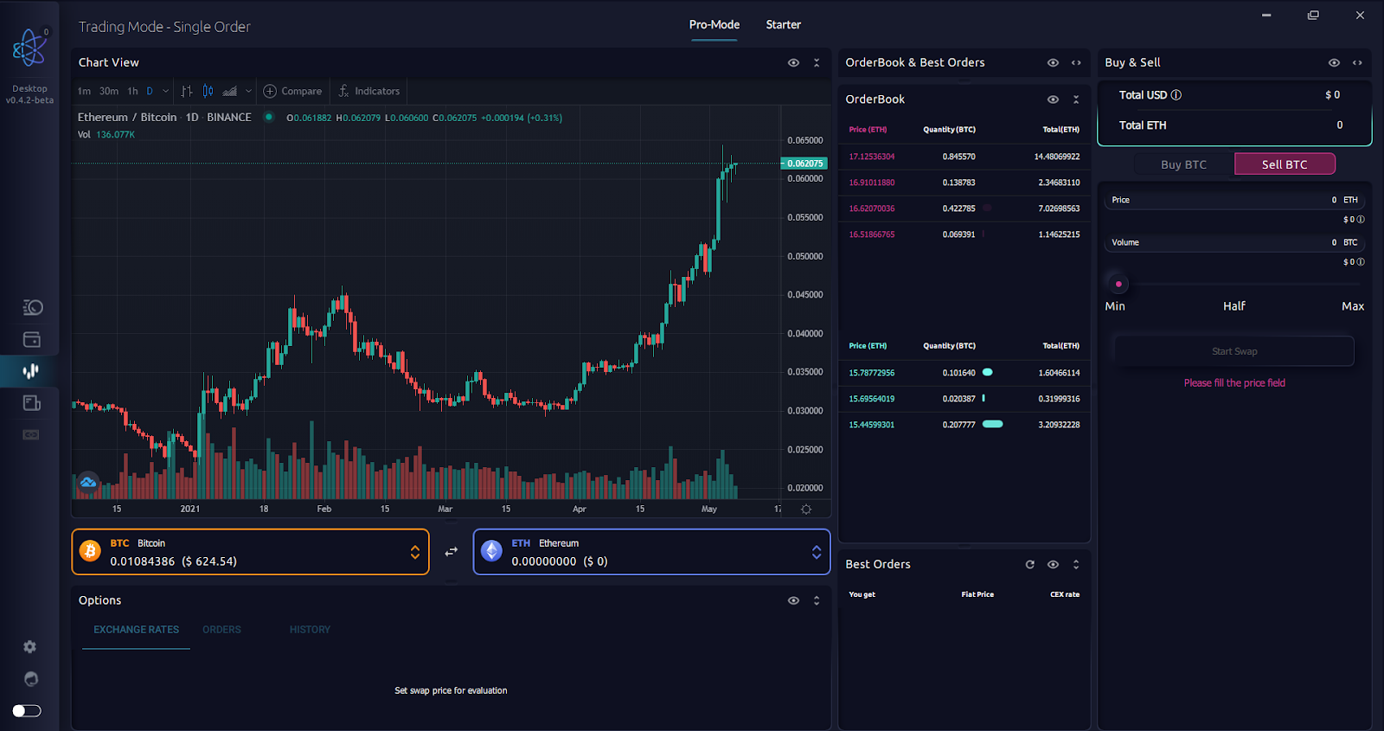Toggle Options panel visibility eye
The height and width of the screenshot is (731, 1384).
[793, 600]
